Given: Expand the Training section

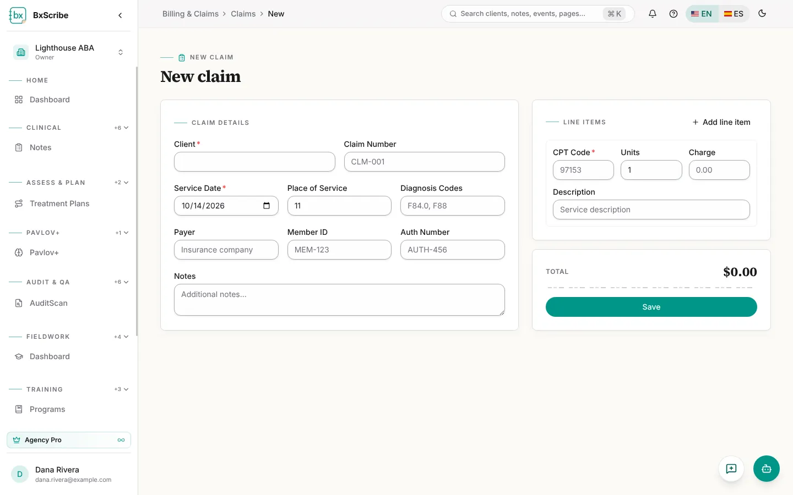Looking at the screenshot, I should point(122,389).
